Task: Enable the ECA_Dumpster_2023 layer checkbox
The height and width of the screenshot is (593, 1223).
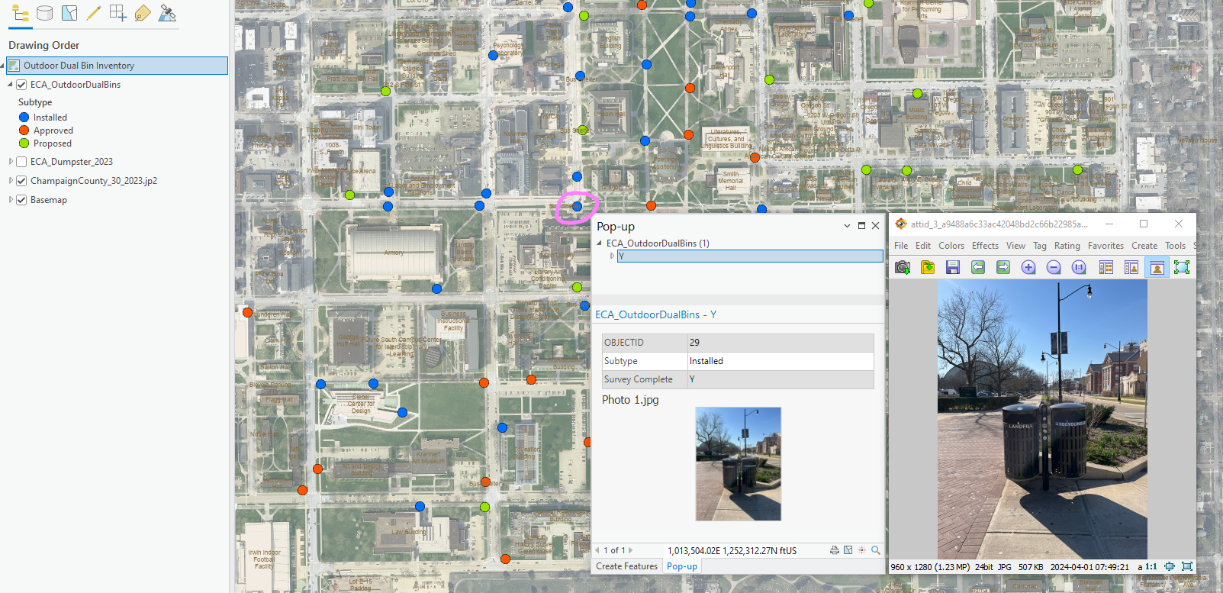Action: pos(21,162)
